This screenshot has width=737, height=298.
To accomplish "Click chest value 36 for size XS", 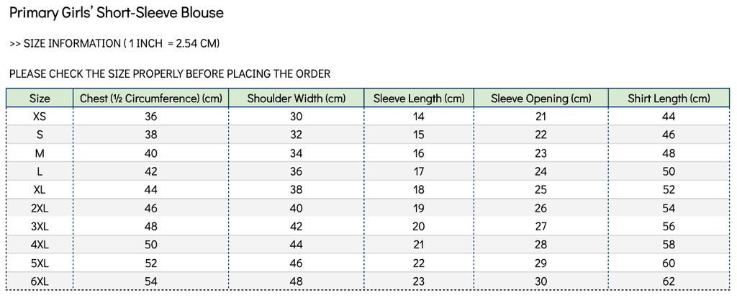I will pyautogui.click(x=150, y=116).
